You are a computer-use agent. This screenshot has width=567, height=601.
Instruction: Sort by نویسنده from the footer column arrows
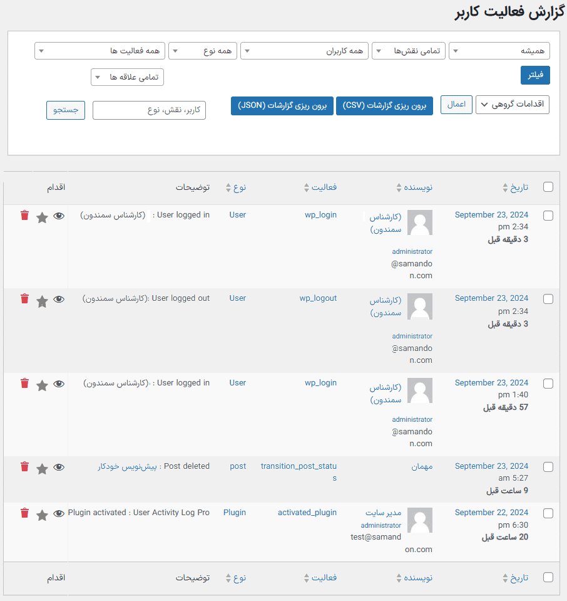click(x=399, y=578)
